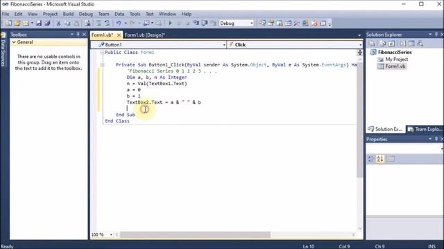Open the Window menu

(167, 14)
